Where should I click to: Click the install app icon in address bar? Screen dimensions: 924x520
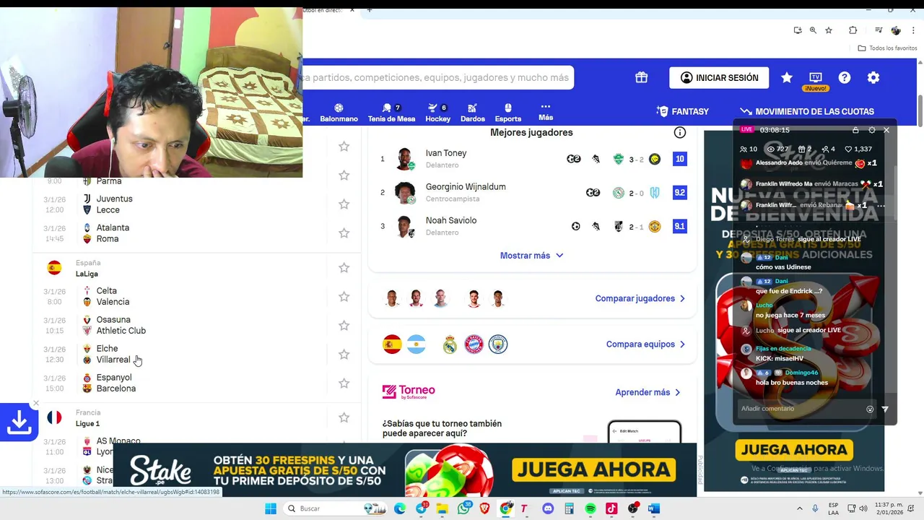798,30
